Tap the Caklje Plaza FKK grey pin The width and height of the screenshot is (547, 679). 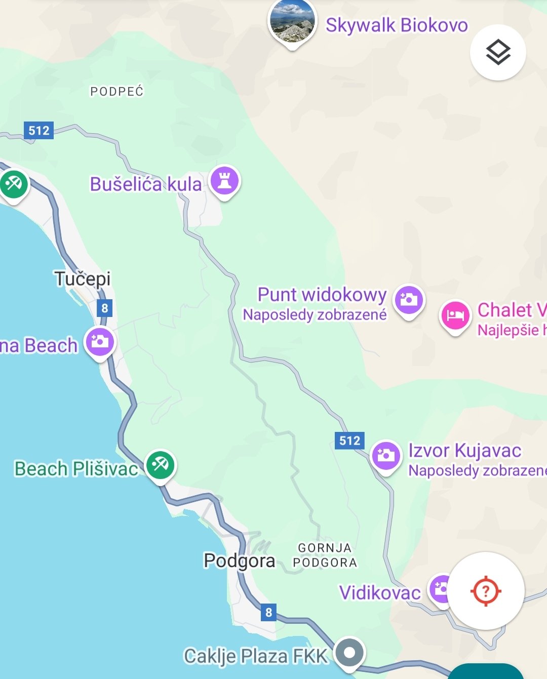pyautogui.click(x=349, y=653)
